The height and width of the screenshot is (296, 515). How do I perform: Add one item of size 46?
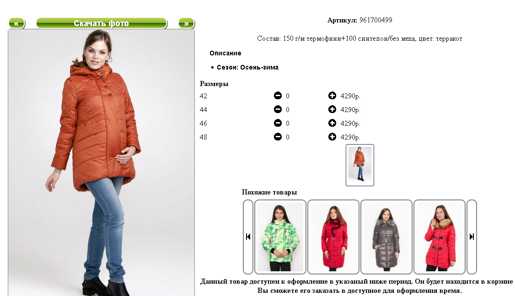(x=332, y=123)
